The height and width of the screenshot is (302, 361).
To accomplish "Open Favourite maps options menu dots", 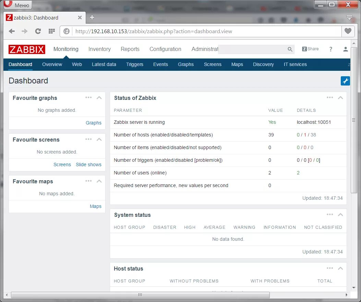I will click(88, 181).
